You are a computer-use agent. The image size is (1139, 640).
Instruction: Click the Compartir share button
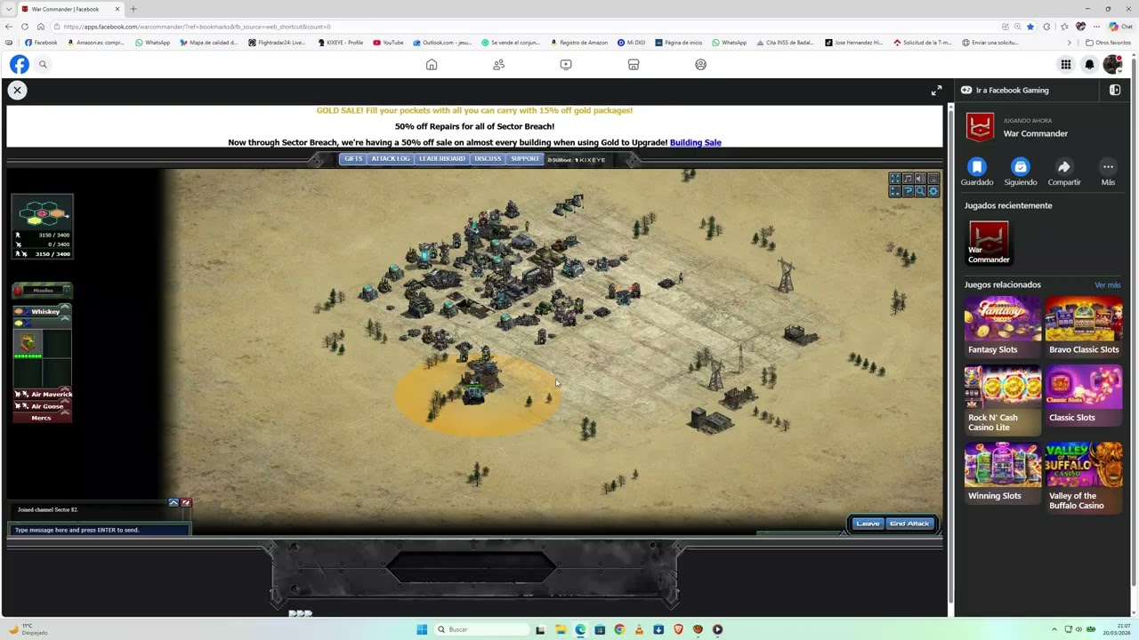pos(1064,172)
